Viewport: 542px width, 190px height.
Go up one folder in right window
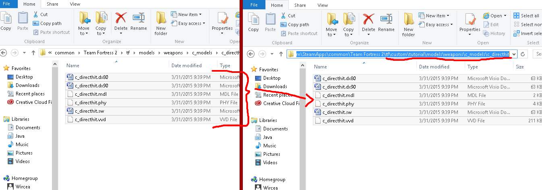point(281,54)
